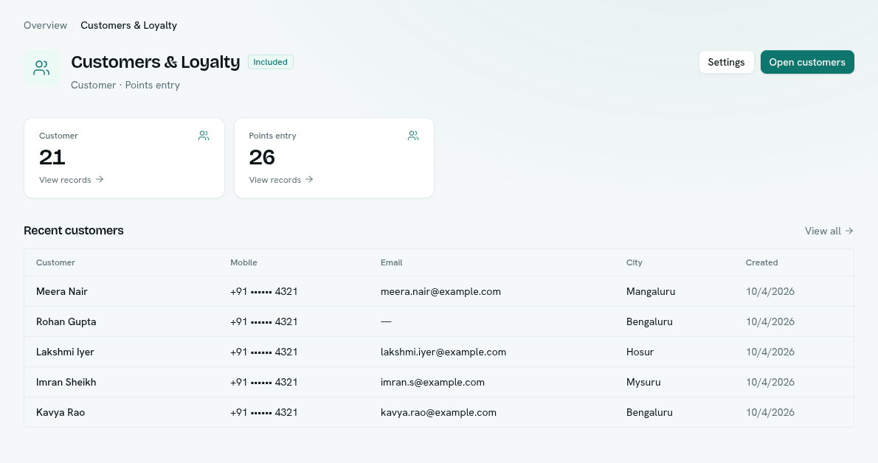Click Bengaluru in Kavya Rao row
The height and width of the screenshot is (463, 878).
click(x=649, y=412)
